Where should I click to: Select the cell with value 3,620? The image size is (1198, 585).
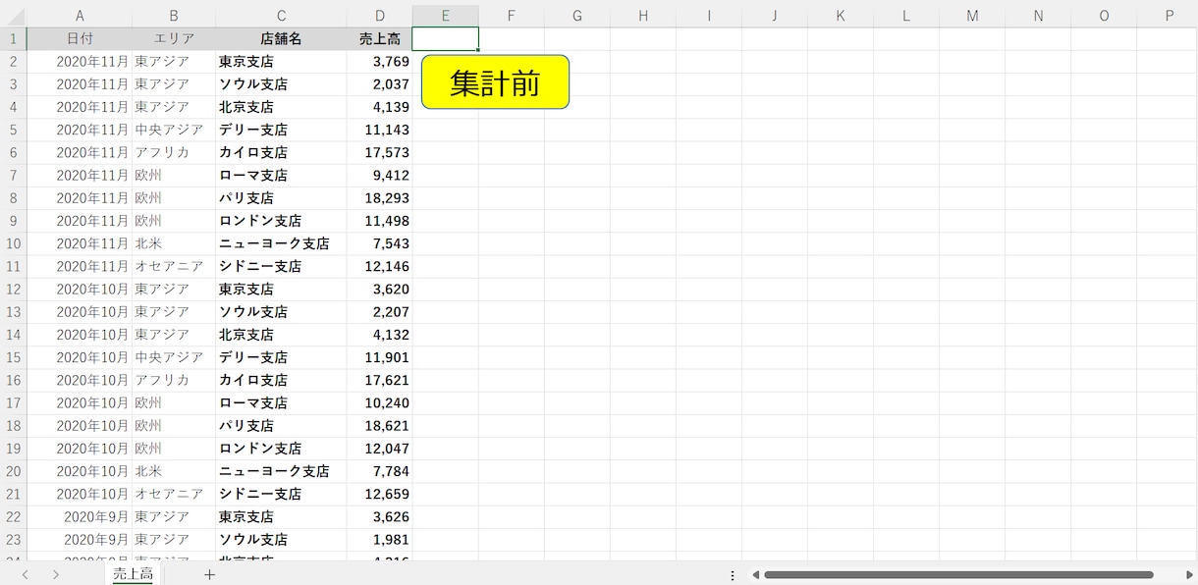379,290
